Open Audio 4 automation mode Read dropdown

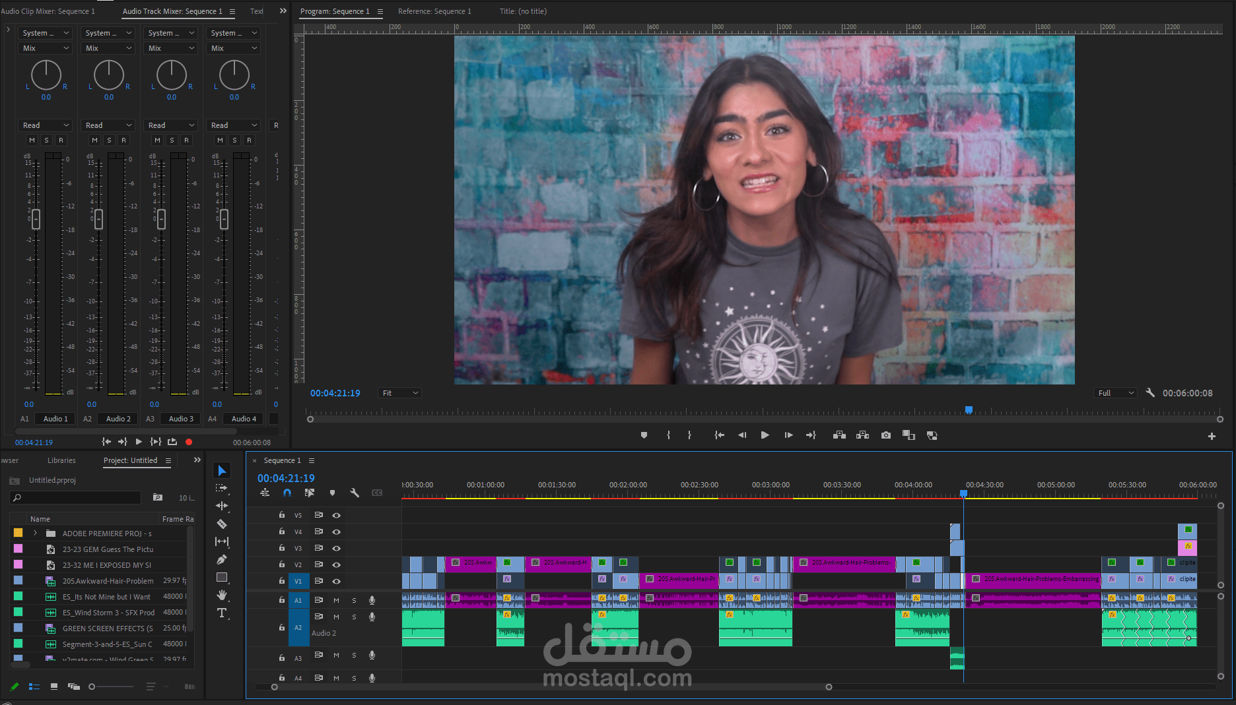(x=234, y=125)
